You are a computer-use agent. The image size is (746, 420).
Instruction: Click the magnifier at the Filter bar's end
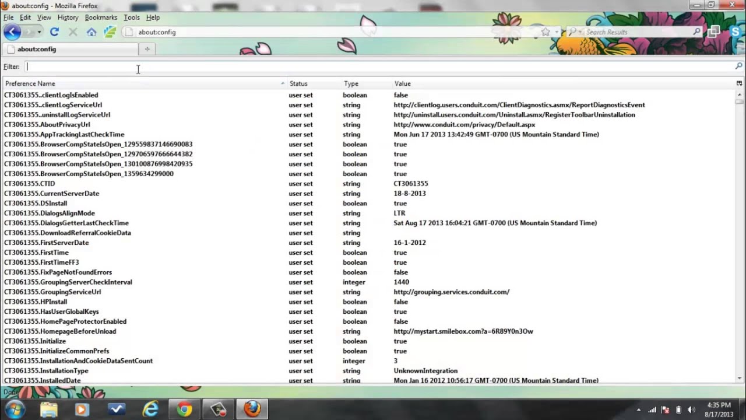pyautogui.click(x=739, y=66)
